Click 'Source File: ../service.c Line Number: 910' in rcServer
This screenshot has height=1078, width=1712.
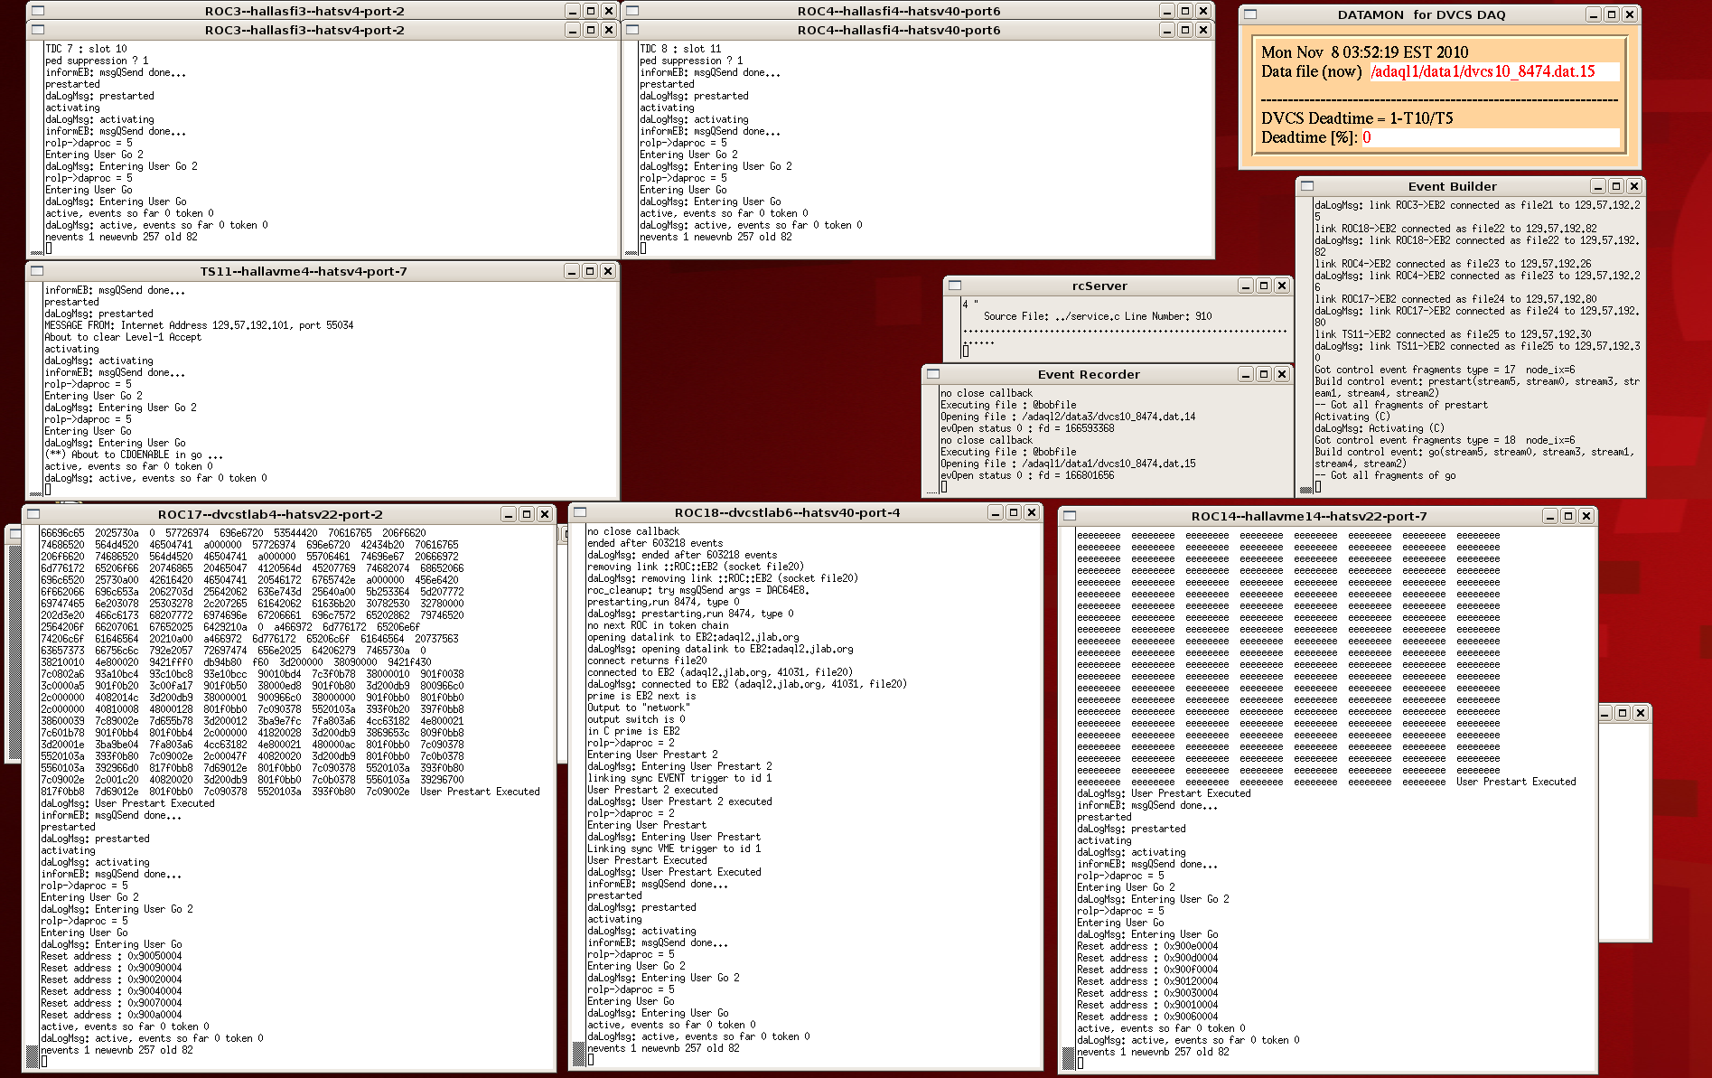[1098, 316]
